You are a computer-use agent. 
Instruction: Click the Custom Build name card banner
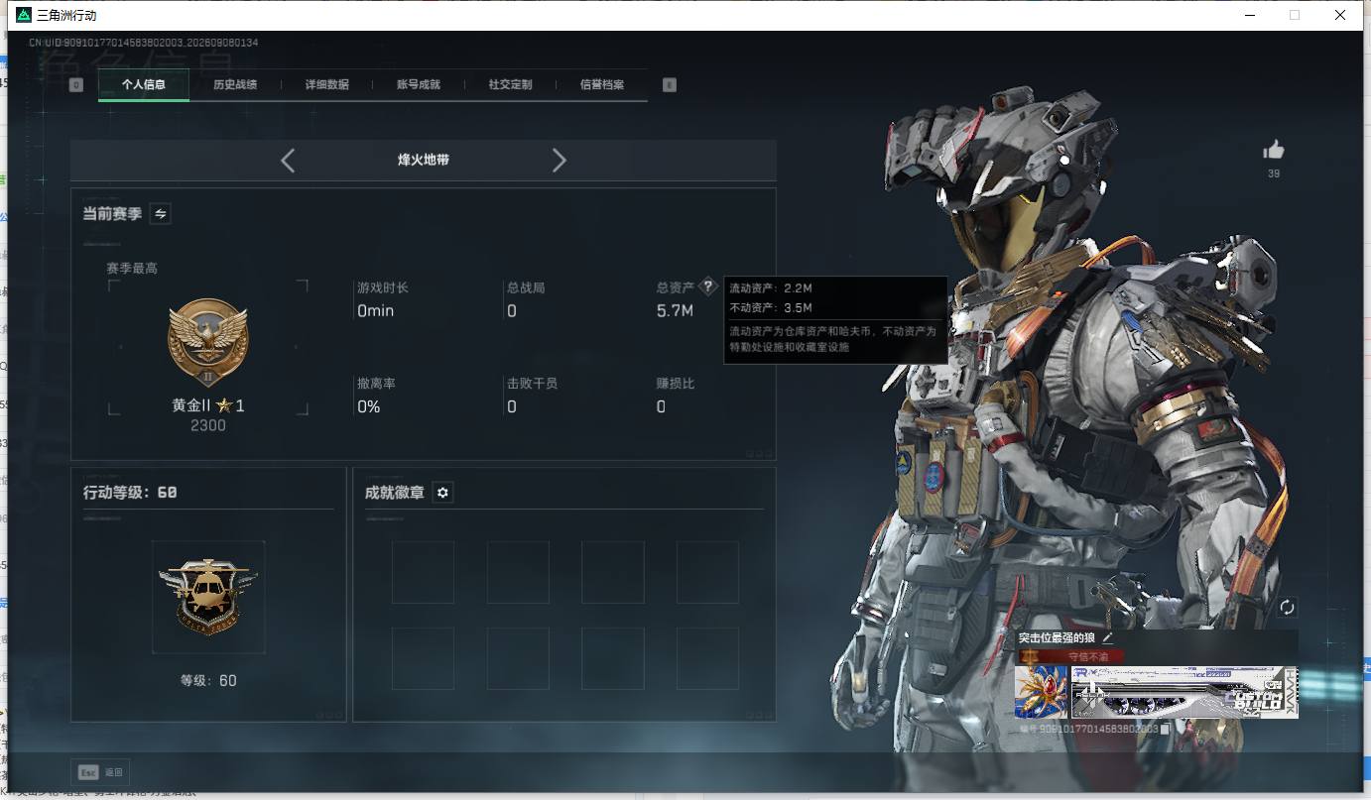point(1184,692)
